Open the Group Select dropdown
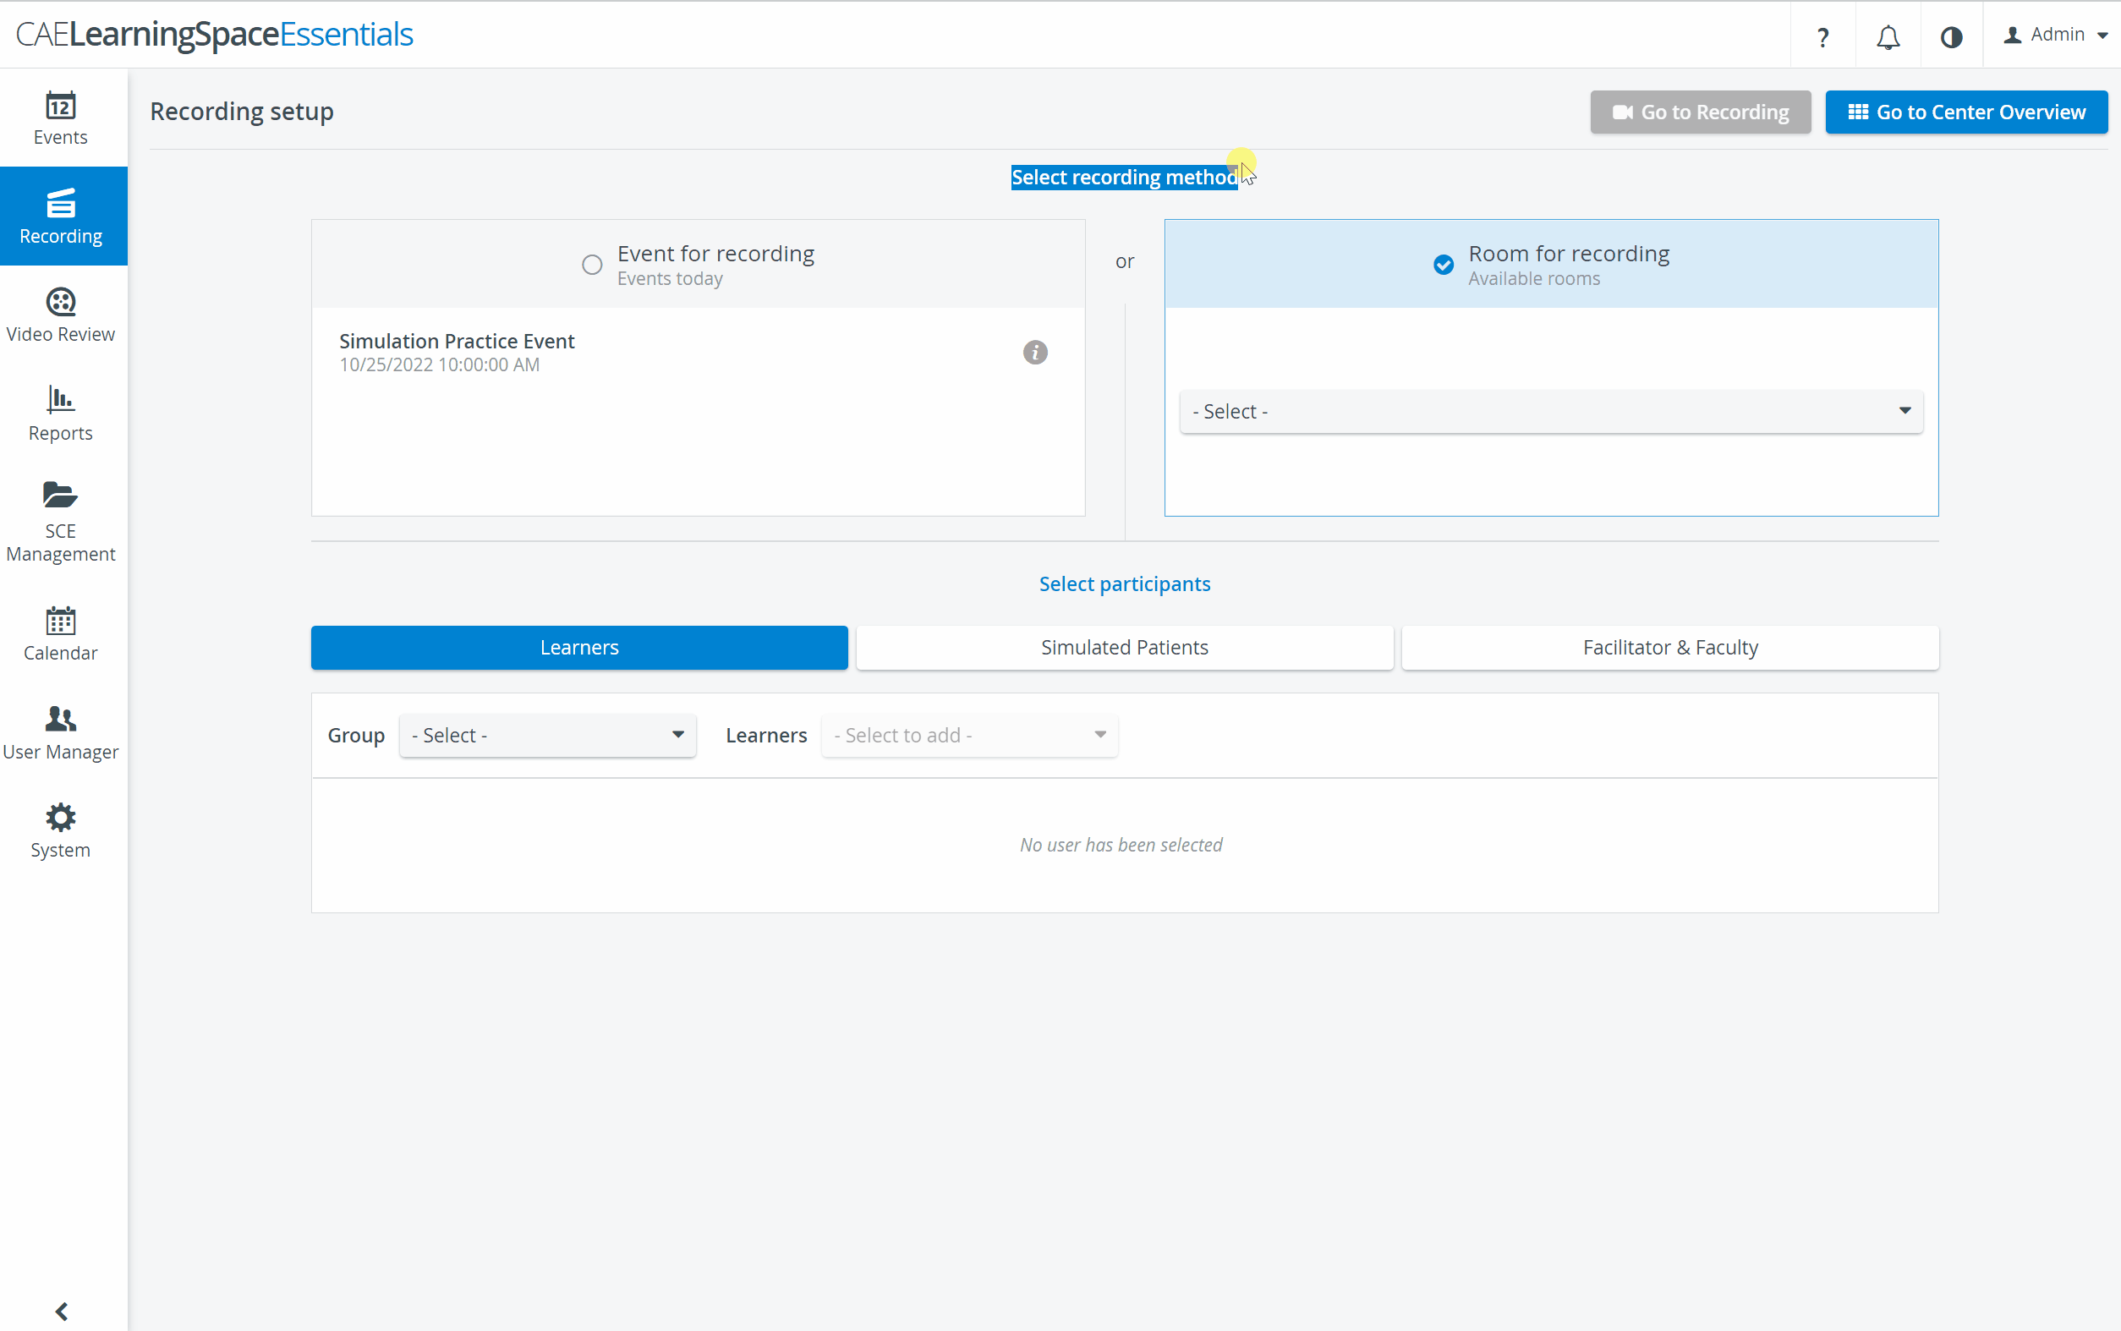 [547, 735]
